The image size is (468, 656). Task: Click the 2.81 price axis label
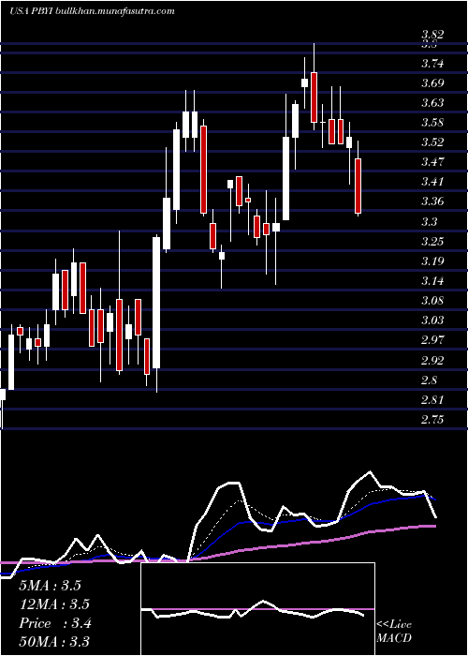click(x=432, y=400)
